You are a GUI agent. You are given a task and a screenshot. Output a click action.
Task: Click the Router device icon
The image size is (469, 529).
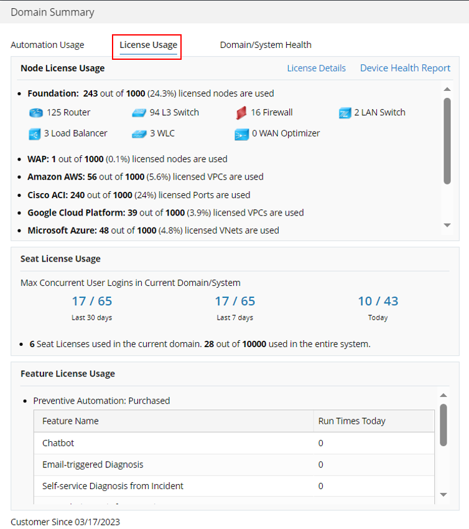coord(35,113)
